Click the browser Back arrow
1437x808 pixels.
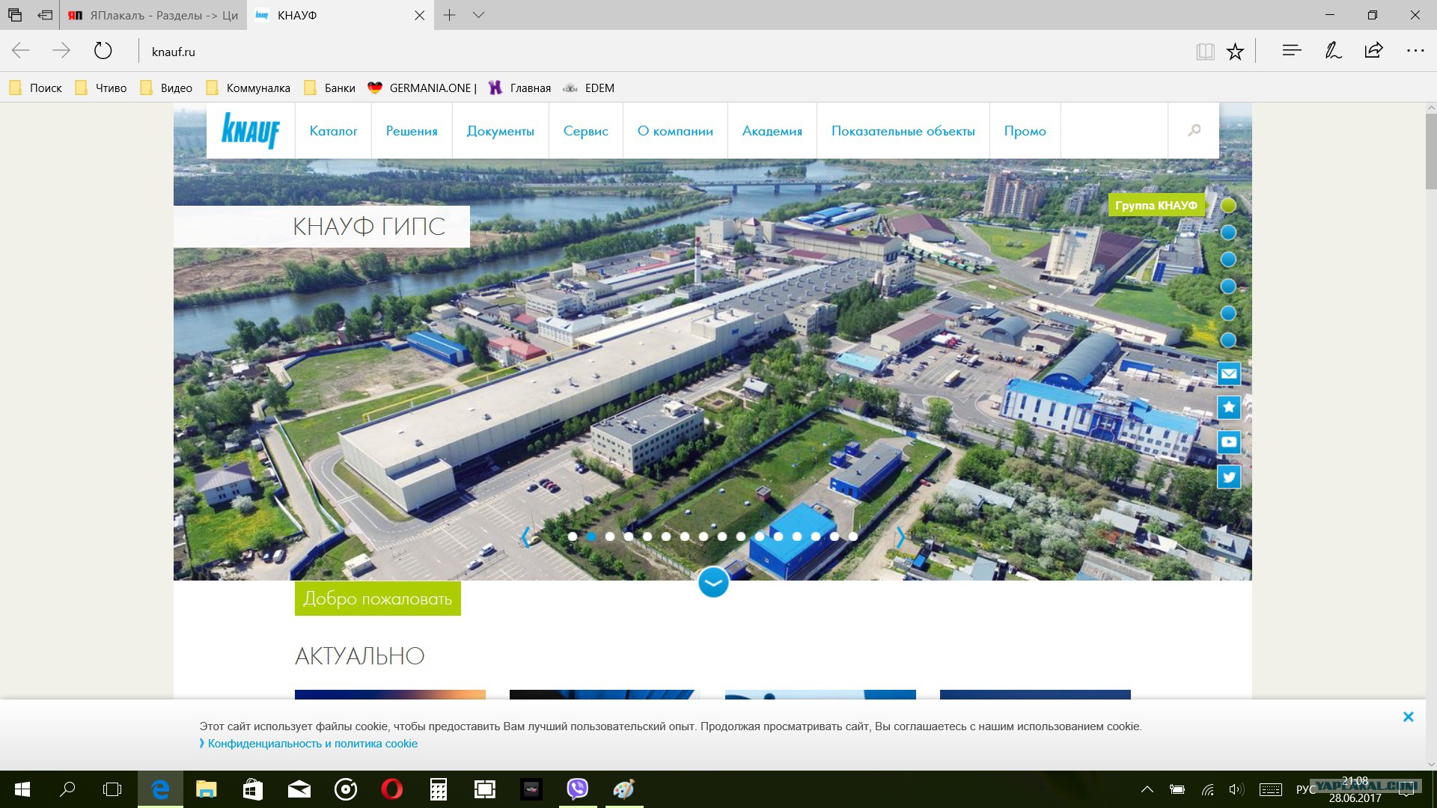point(21,51)
